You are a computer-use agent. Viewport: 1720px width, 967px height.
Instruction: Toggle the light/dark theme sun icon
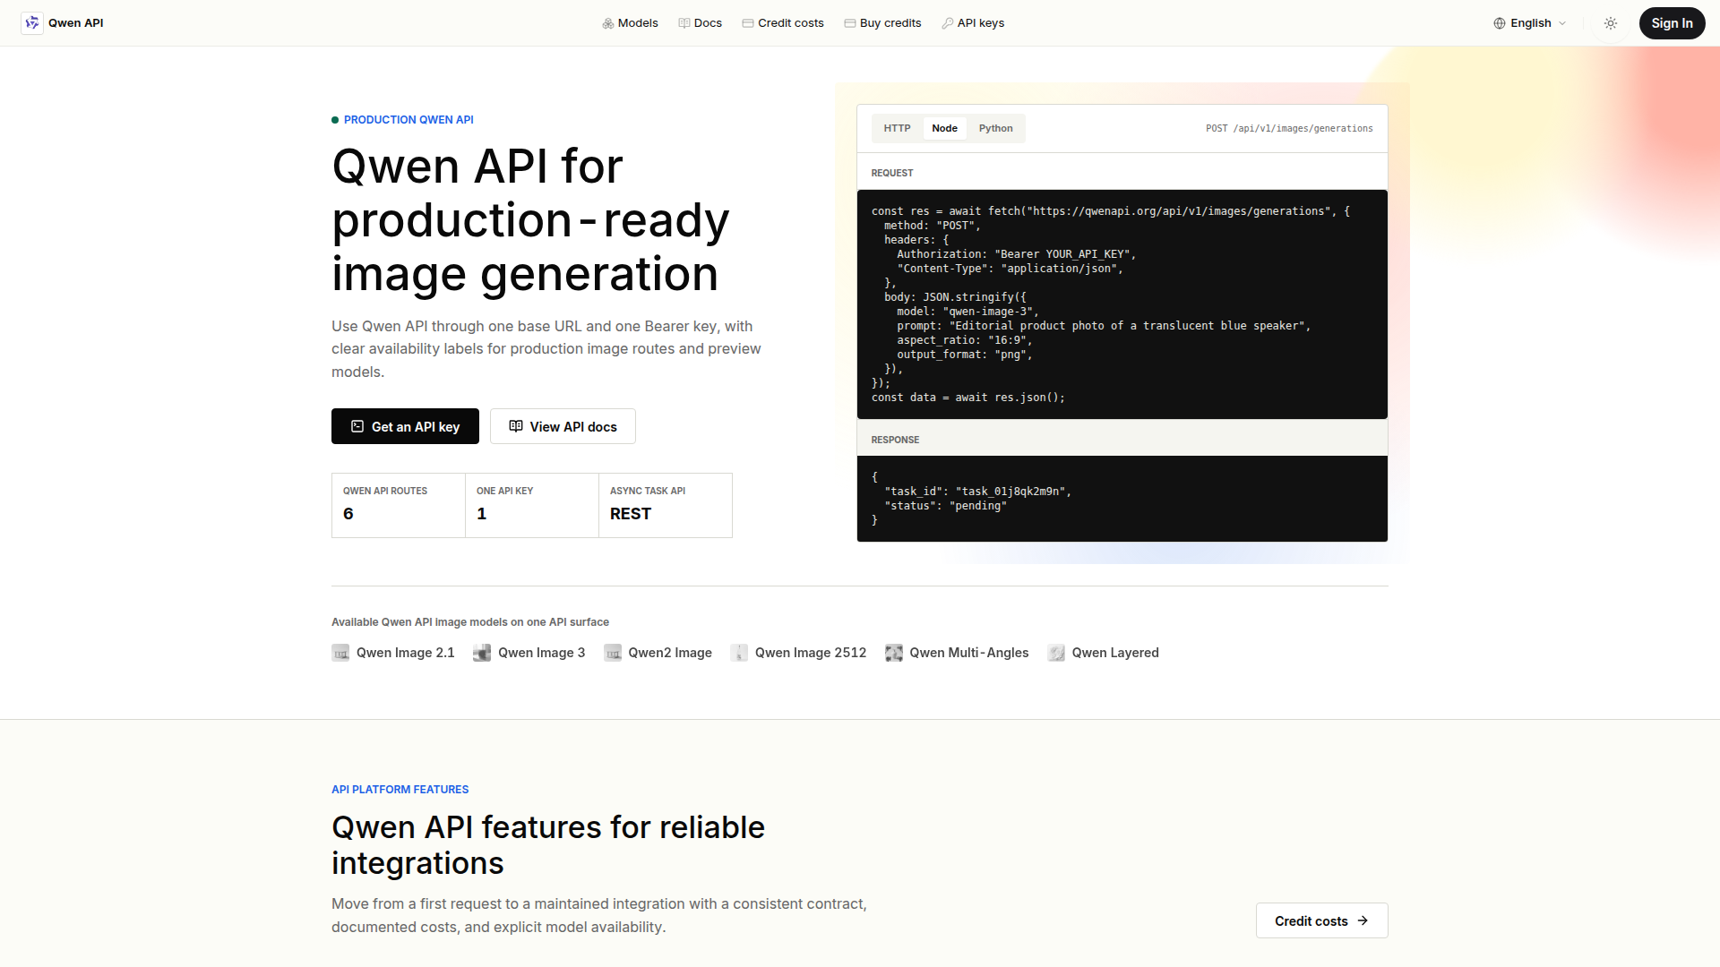point(1611,23)
